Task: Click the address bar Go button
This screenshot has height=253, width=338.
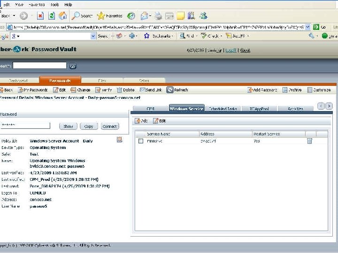Action: [320, 27]
